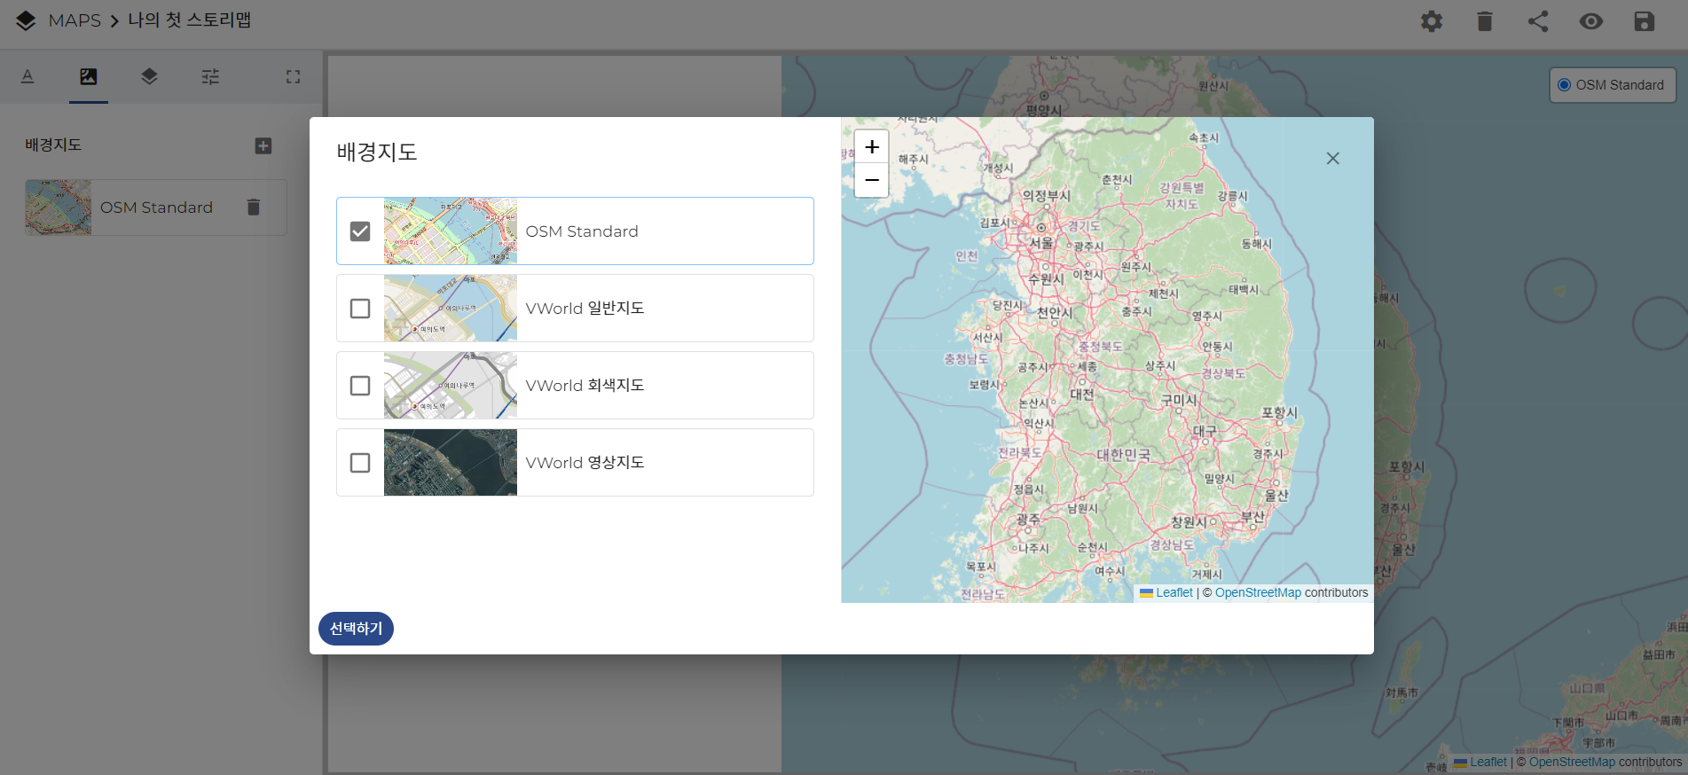This screenshot has width=1688, height=775.
Task: Zoom in on the preview map
Action: [x=871, y=147]
